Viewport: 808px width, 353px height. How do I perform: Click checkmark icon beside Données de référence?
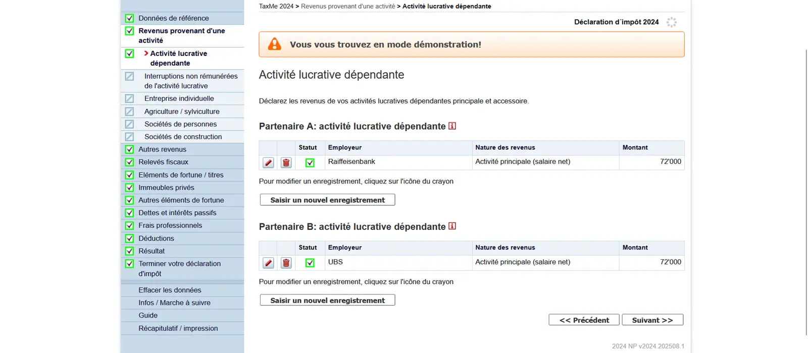(129, 18)
